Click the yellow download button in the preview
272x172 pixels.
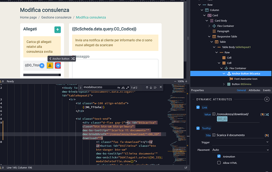[50, 65]
